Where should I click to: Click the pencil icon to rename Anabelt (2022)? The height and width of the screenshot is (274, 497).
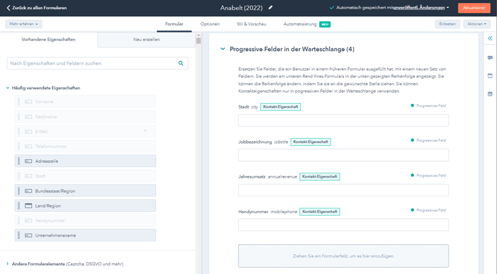[270, 8]
